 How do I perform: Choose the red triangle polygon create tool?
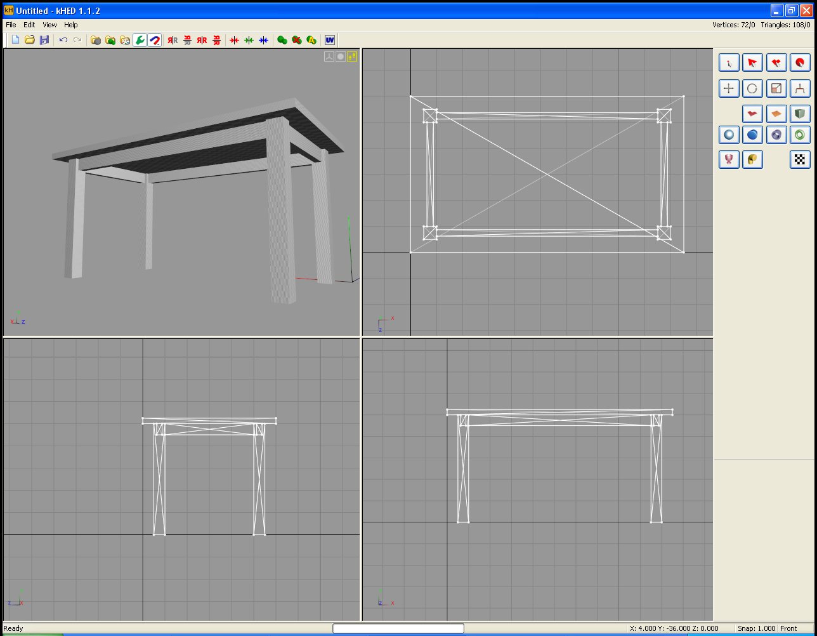(x=752, y=114)
